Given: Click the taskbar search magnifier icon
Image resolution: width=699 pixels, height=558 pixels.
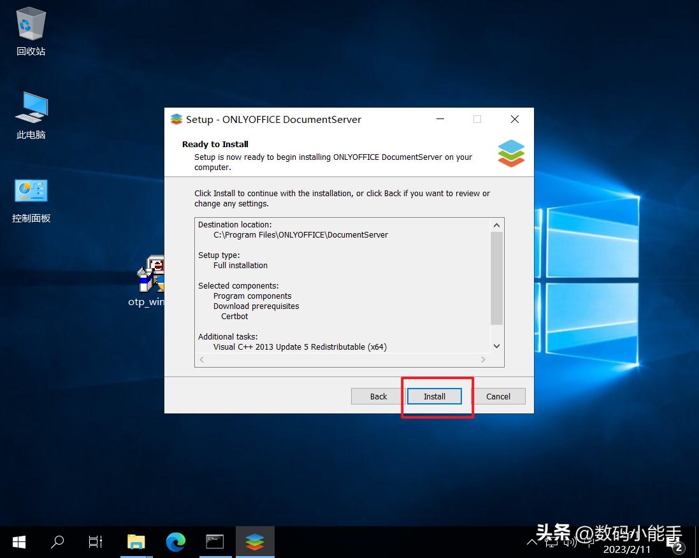Looking at the screenshot, I should coord(57,542).
